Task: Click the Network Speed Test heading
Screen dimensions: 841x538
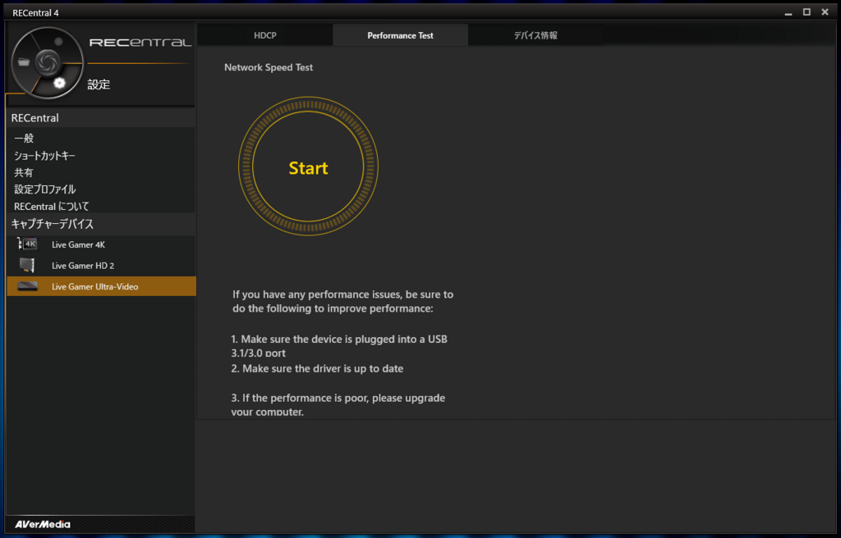Action: click(x=269, y=67)
